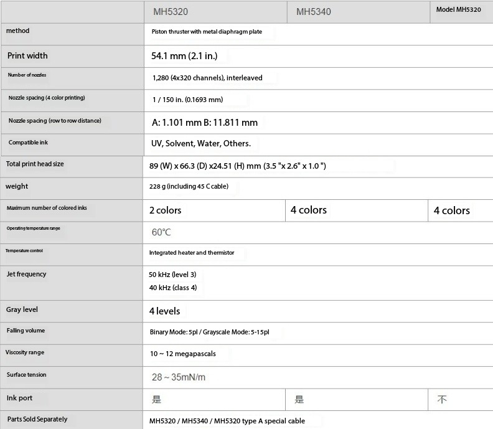Select '40 kHz (class 4)' value

coord(173,288)
